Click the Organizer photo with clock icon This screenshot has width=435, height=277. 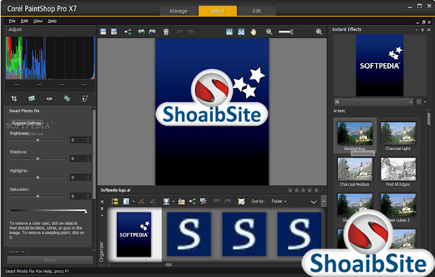241,202
